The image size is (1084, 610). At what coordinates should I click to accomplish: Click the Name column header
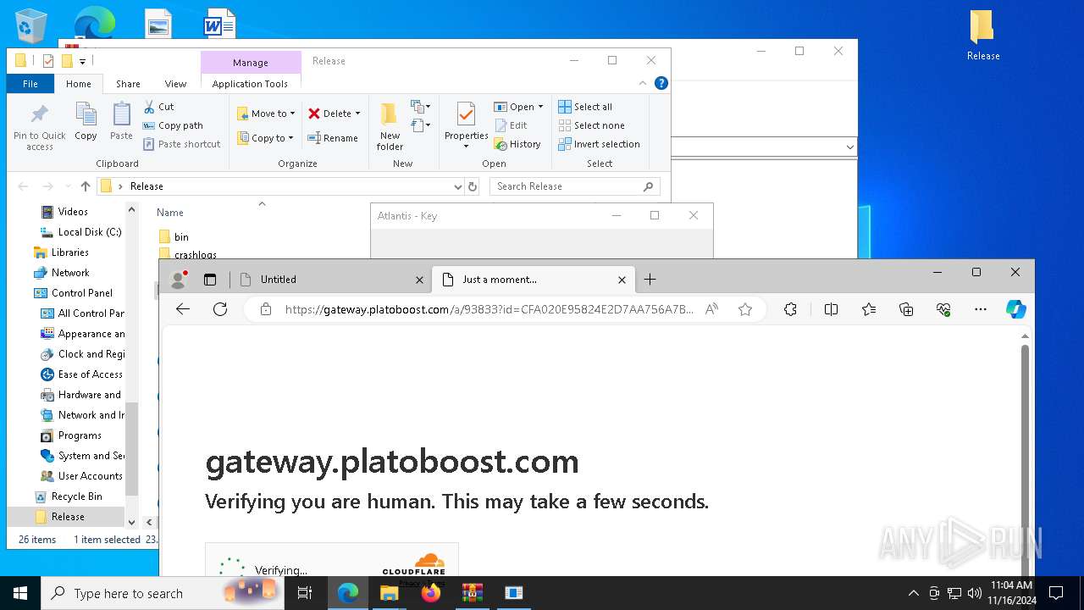coord(170,213)
